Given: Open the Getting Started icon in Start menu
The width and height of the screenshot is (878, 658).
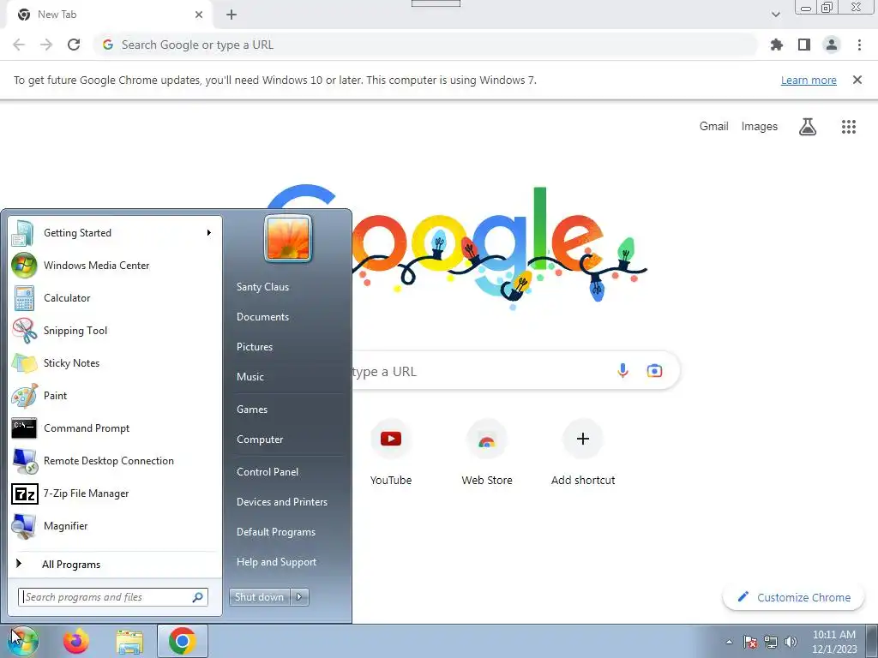Looking at the screenshot, I should click(x=23, y=233).
